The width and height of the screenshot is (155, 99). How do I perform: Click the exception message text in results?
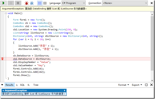click(x=34, y=94)
